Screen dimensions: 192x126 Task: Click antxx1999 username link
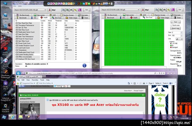coord(25,99)
